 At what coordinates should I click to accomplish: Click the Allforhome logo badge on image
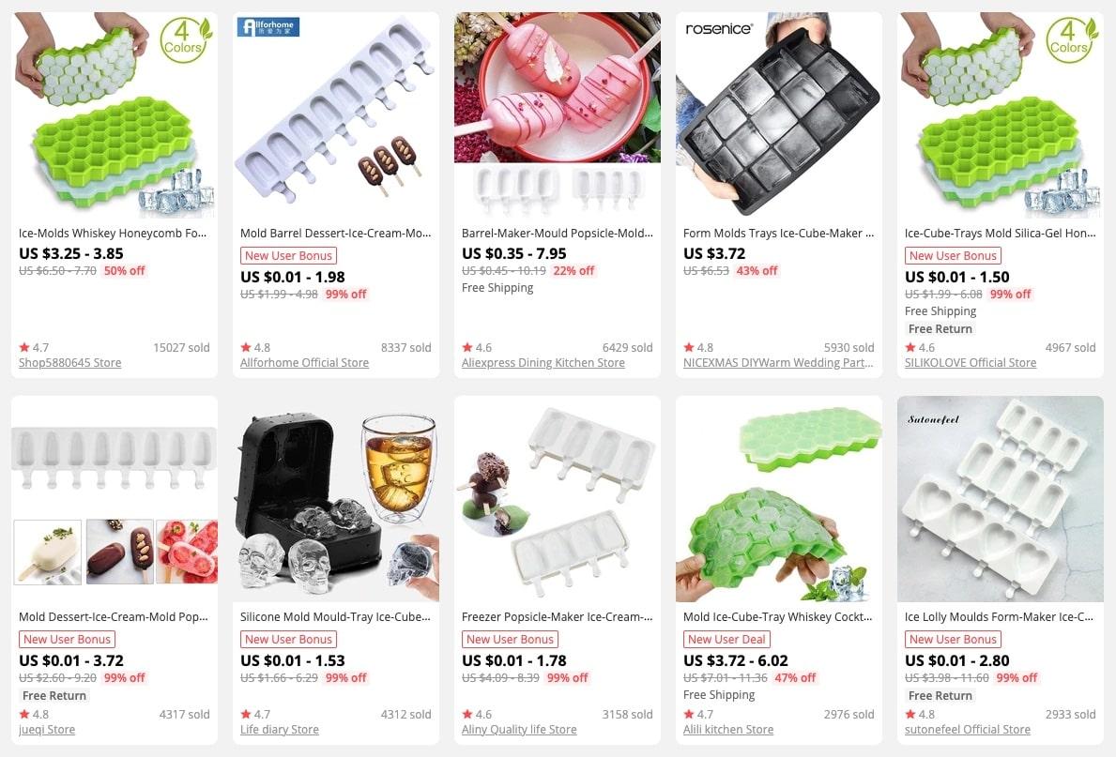268,27
